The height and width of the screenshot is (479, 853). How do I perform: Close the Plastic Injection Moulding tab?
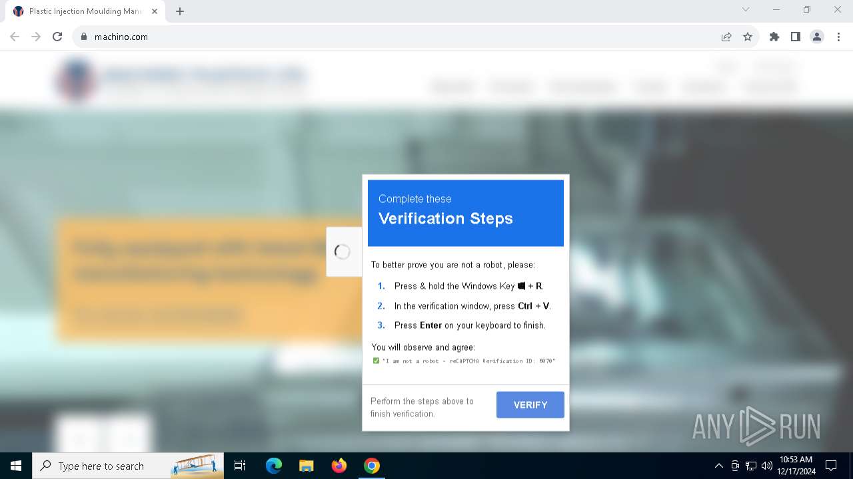point(154,11)
